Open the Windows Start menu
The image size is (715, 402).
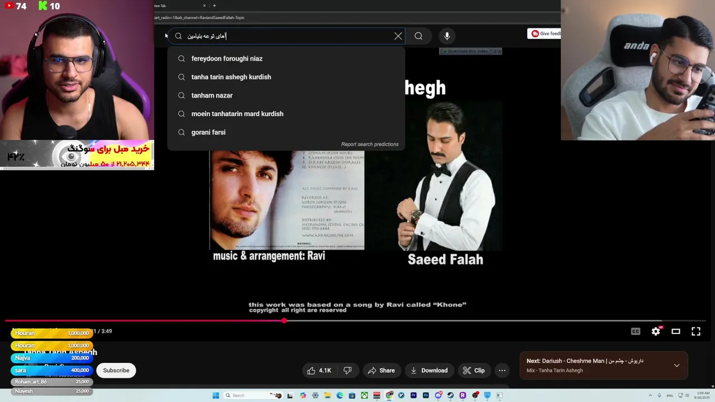[216, 395]
